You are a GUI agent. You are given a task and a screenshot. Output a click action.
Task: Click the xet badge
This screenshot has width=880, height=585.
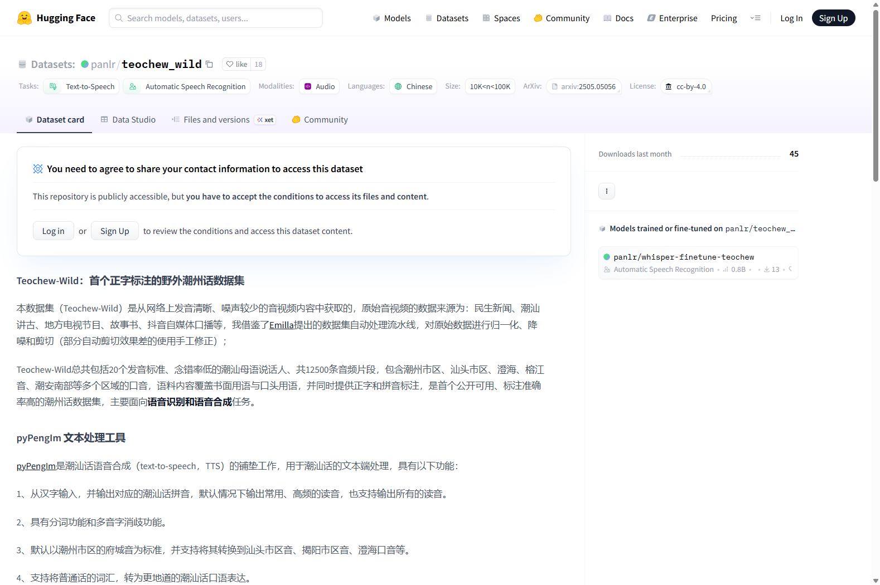tap(265, 120)
